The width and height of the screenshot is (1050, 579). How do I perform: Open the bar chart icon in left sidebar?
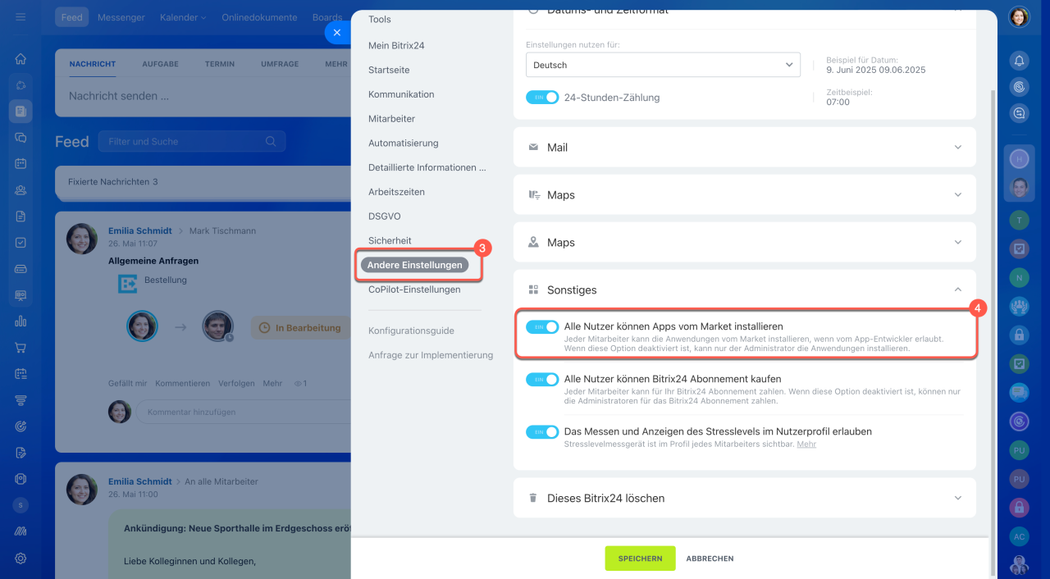[x=21, y=321]
